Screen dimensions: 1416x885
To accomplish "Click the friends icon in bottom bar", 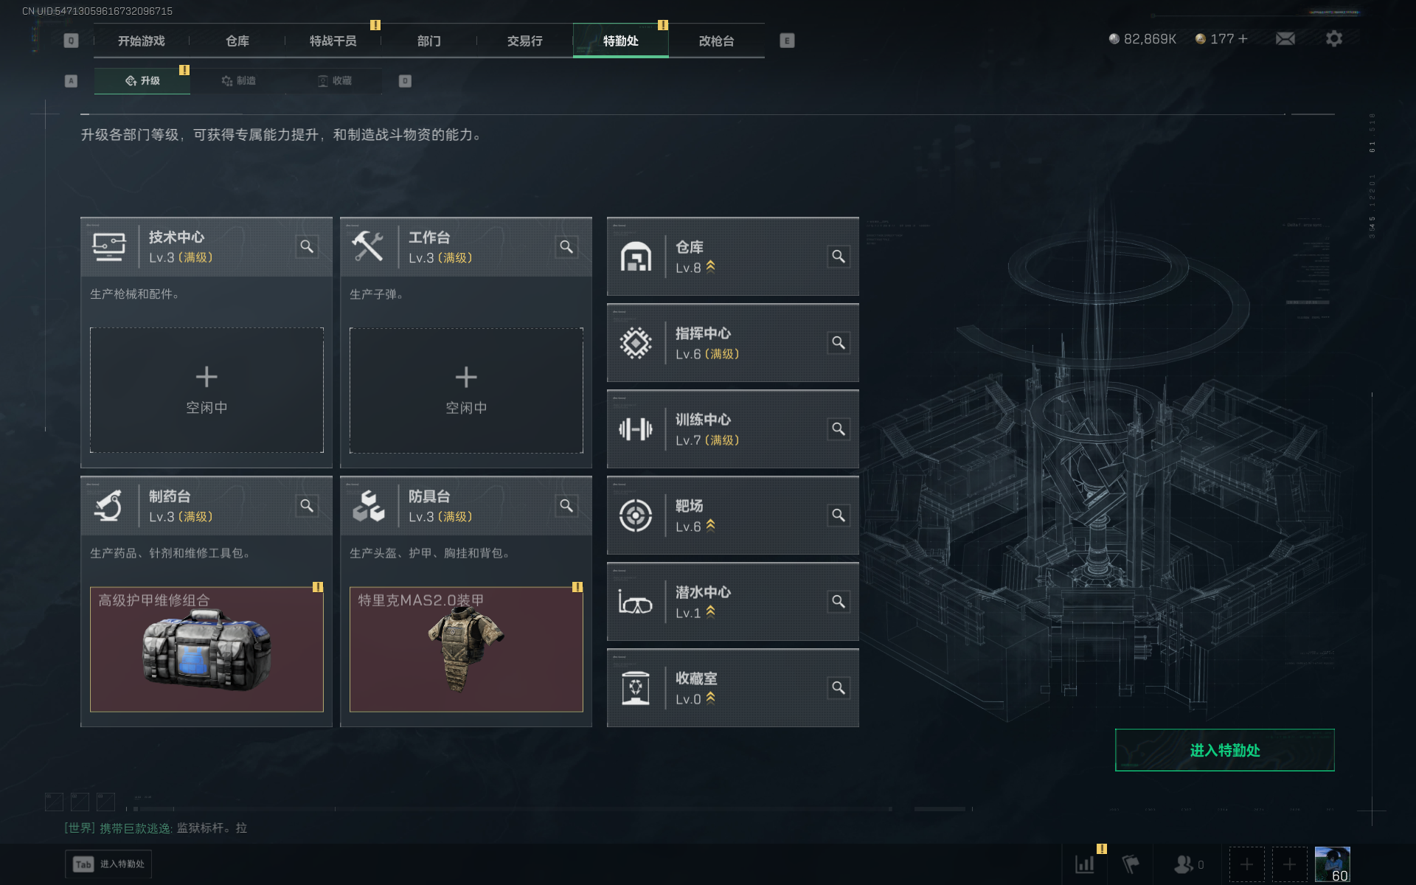I will tap(1184, 864).
